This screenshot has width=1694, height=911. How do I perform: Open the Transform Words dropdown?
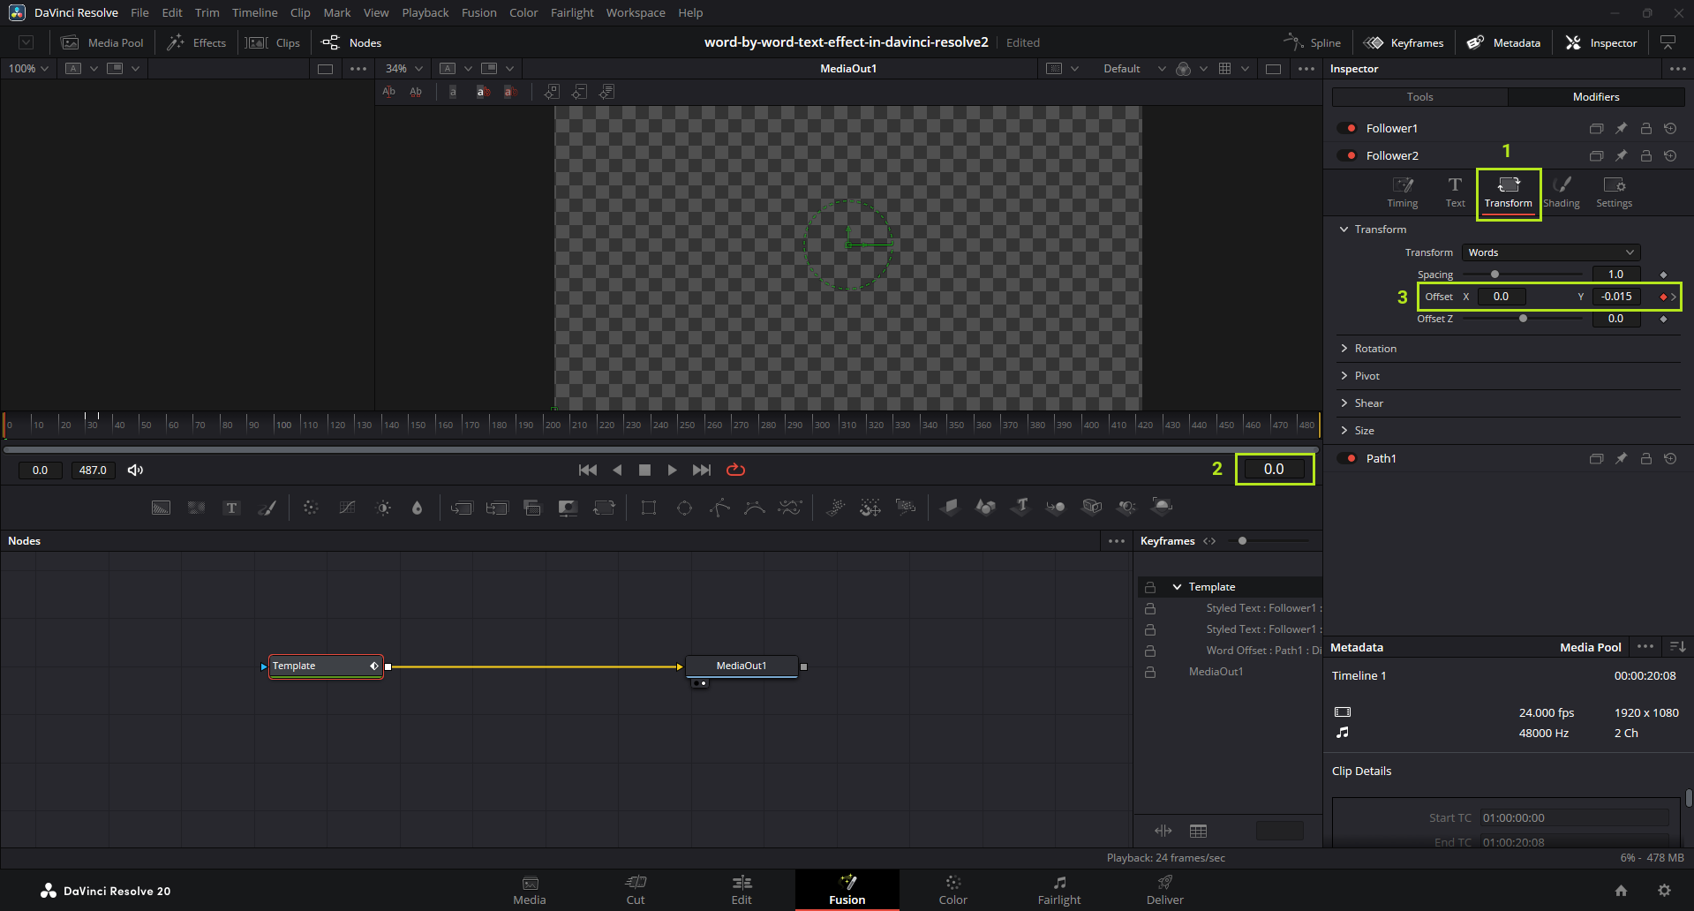coord(1550,252)
